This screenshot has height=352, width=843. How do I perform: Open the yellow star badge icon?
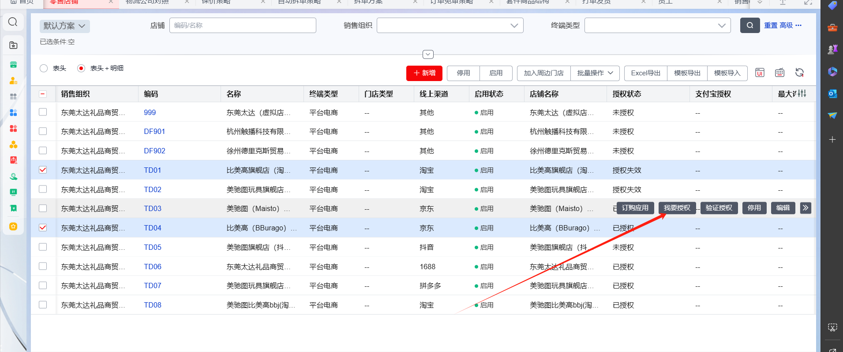tap(13, 226)
